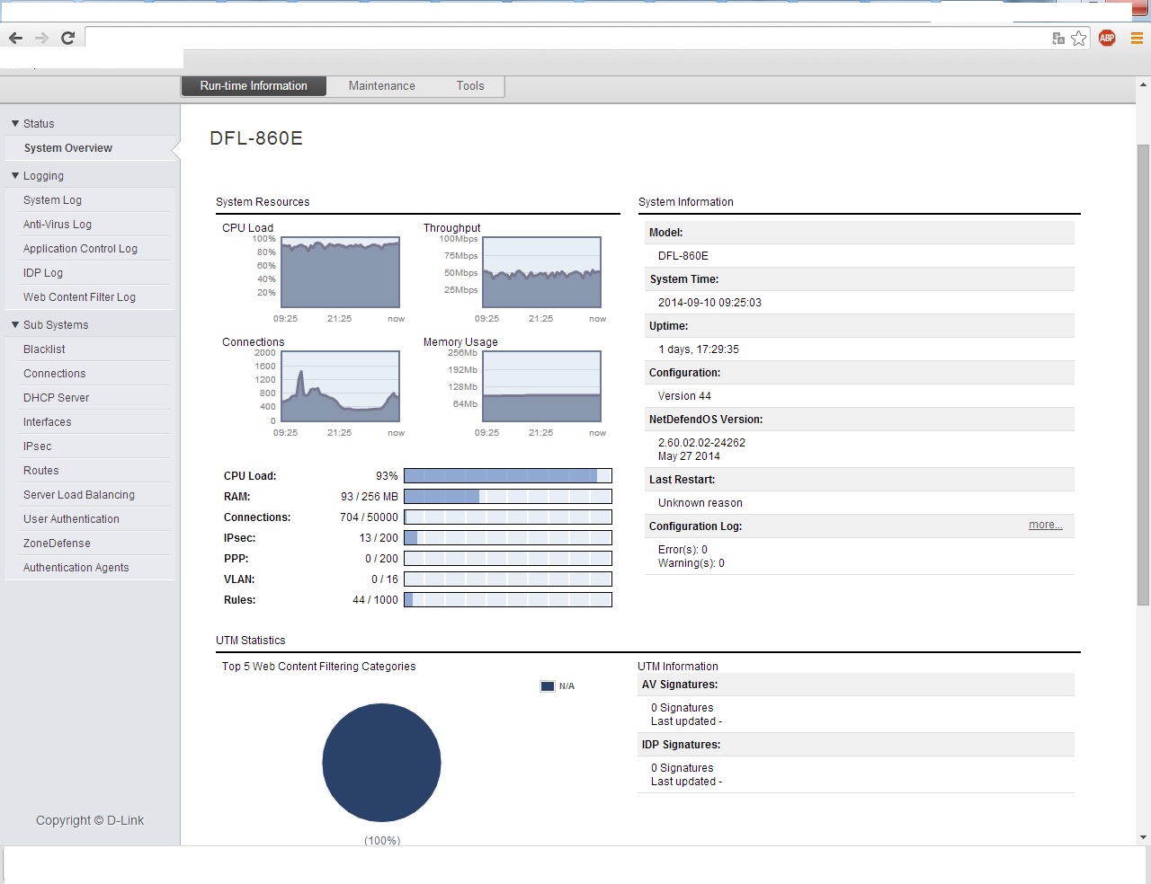
Task: Click the N/A legend color swatch
Action: pyautogui.click(x=548, y=686)
